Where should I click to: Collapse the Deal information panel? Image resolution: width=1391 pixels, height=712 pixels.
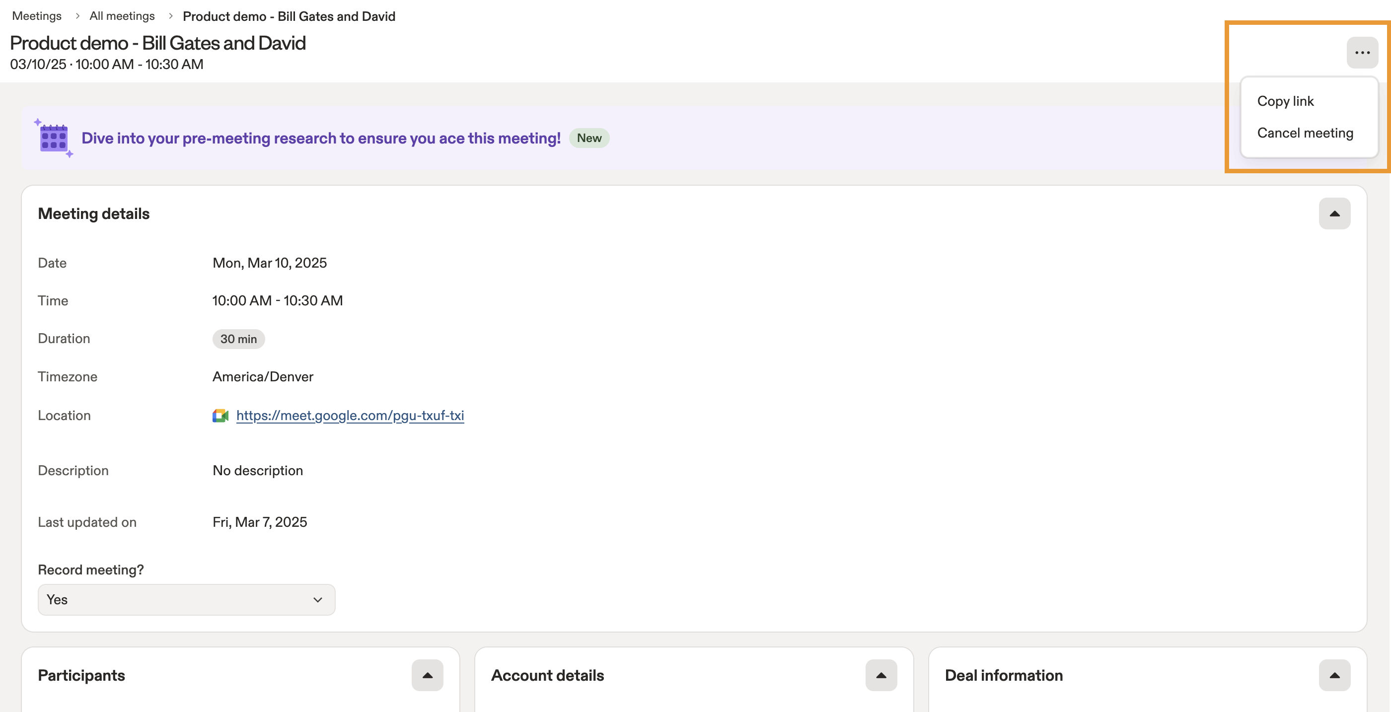1334,675
